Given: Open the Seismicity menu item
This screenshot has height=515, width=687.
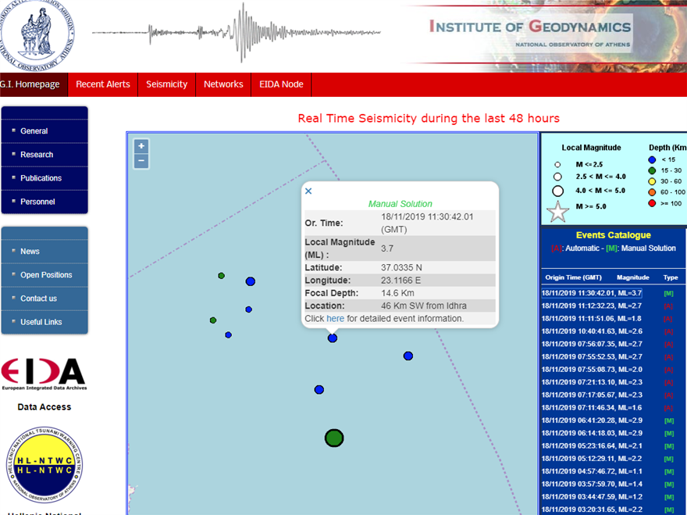Looking at the screenshot, I should tap(166, 84).
